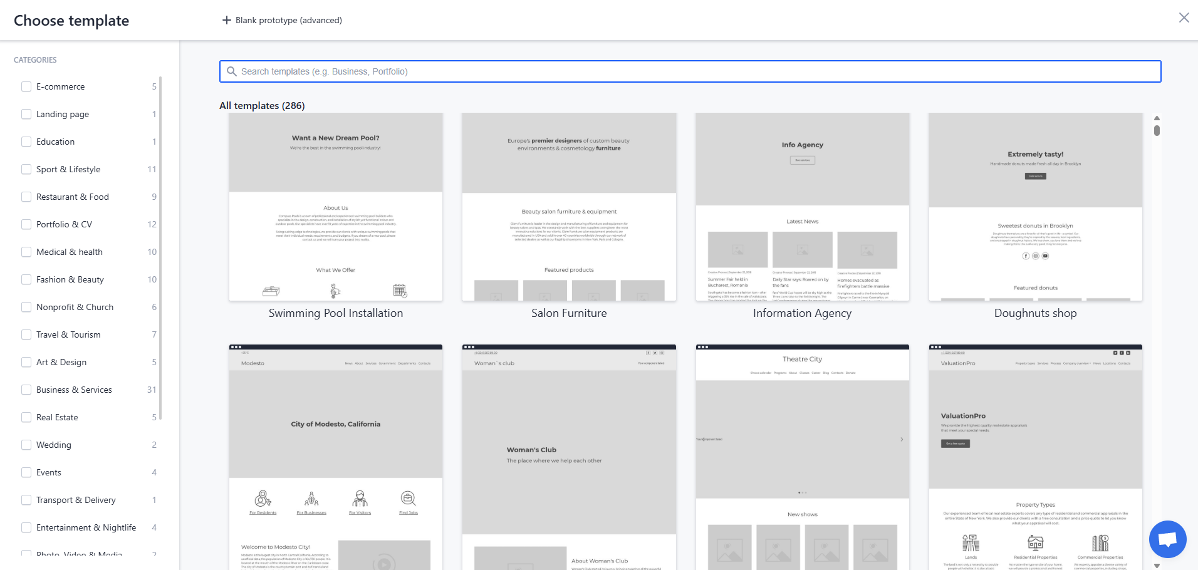Toggle the Education category checkbox
The height and width of the screenshot is (570, 1198).
pos(26,142)
